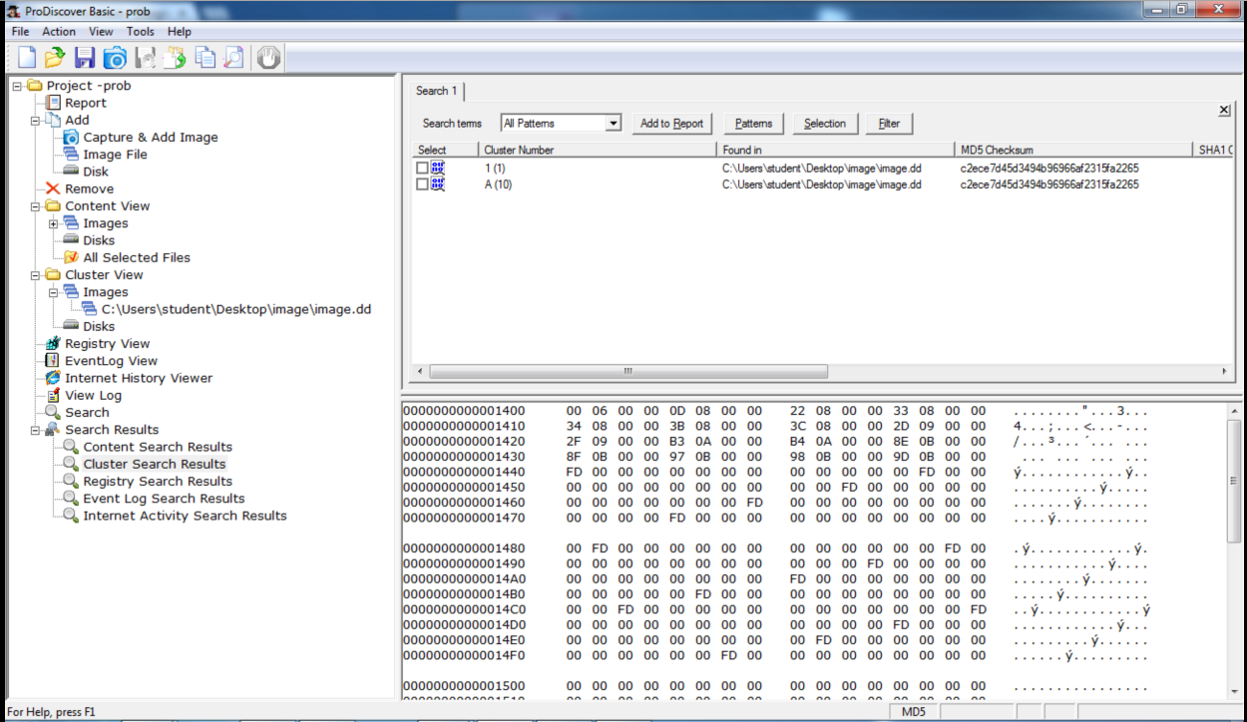Click the Open Project folder icon
The height and width of the screenshot is (722, 1247).
click(x=55, y=58)
